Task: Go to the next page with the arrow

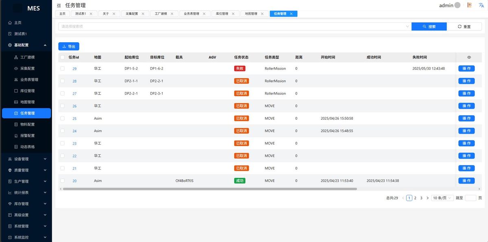Action: [x=427, y=198]
